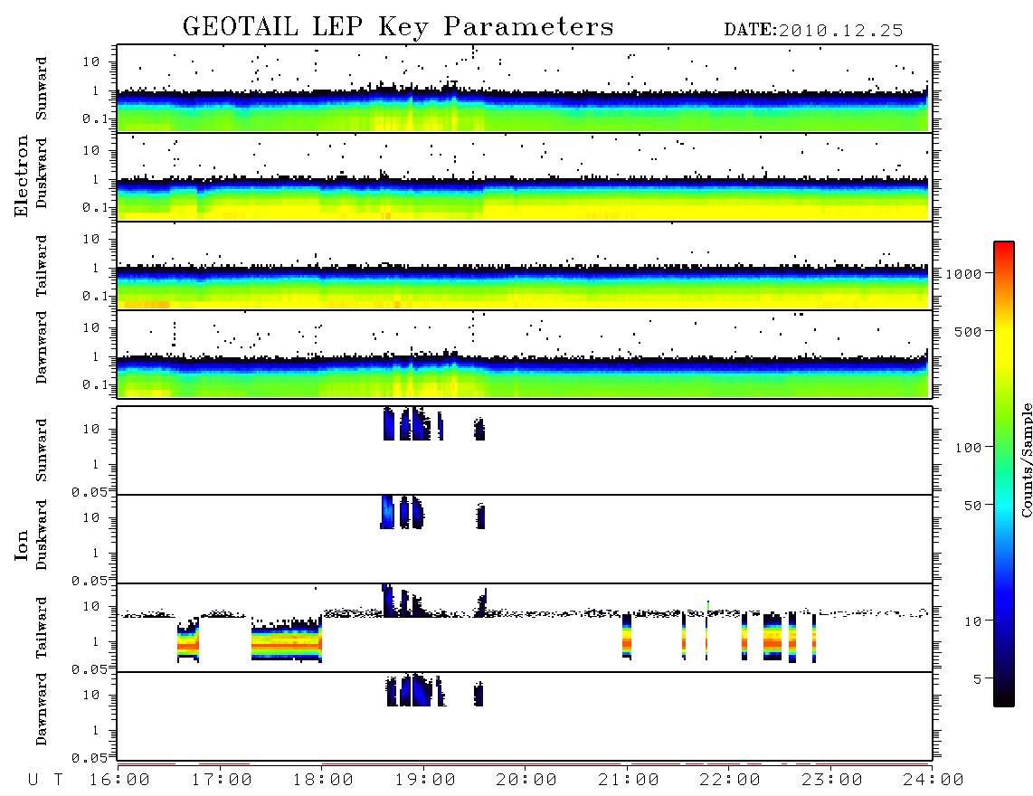Click the Electron 'Tailward' panel label
1033x796 pixels.
42,266
